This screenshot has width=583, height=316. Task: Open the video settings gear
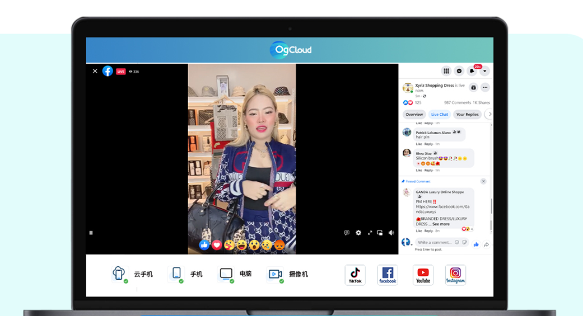coord(358,233)
